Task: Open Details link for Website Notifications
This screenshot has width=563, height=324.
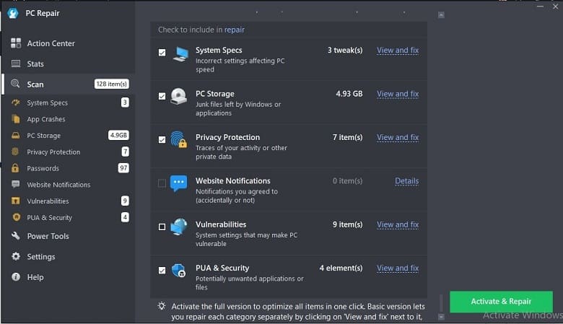Action: [x=406, y=181]
